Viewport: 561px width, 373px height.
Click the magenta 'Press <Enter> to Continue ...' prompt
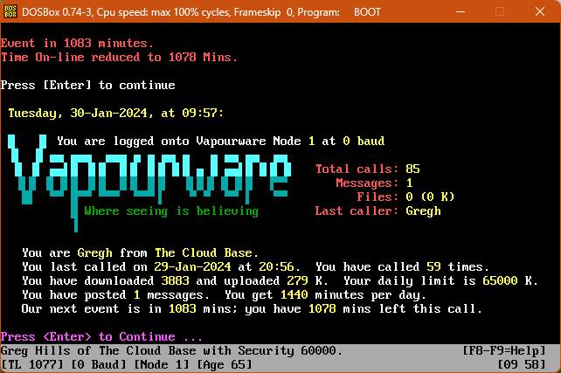coord(101,336)
